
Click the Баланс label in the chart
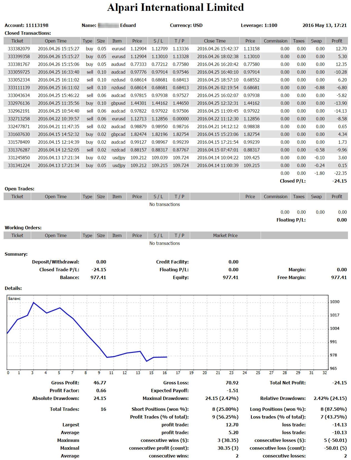click(x=14, y=299)
